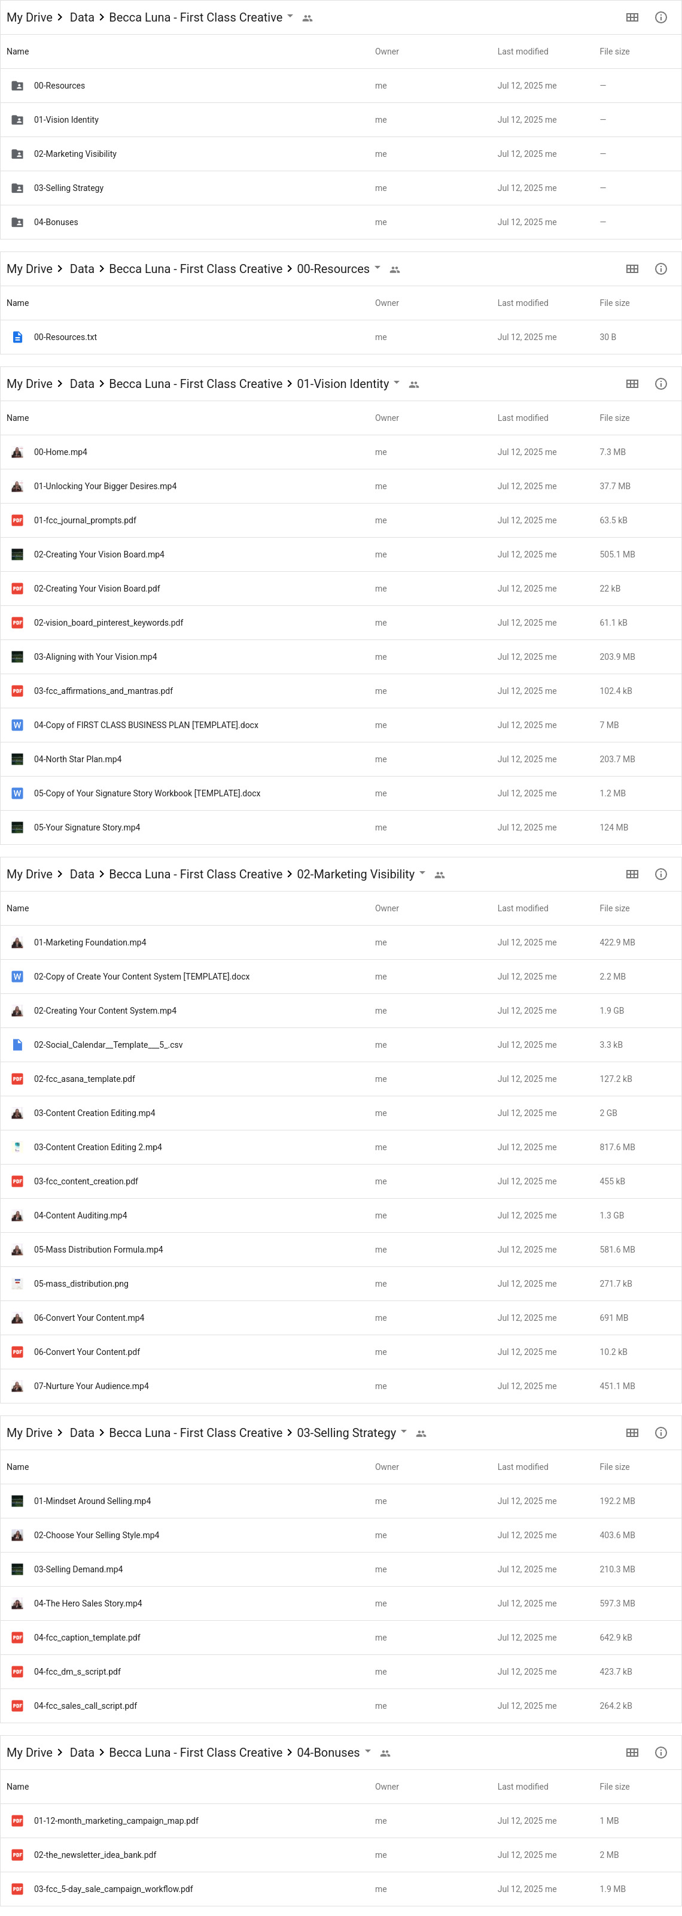The image size is (682, 1916).
Task: Expand the dropdown arrow after 01-Vision Identity breadcrumb
Action: pyautogui.click(x=397, y=383)
